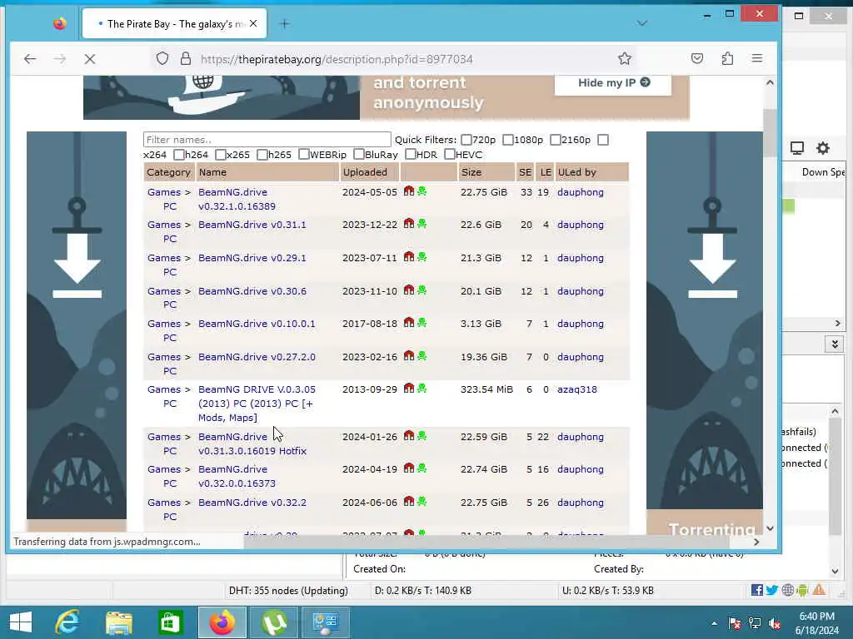The height and width of the screenshot is (639, 853).
Task: Click the Firefox address bar URL
Action: (337, 59)
